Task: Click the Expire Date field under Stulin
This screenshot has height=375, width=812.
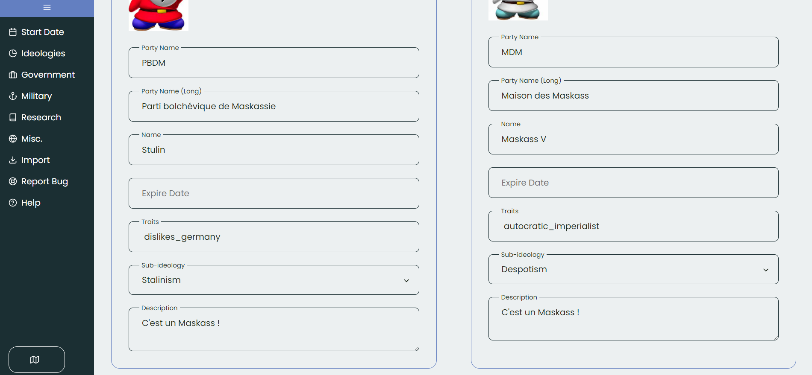Action: click(274, 194)
